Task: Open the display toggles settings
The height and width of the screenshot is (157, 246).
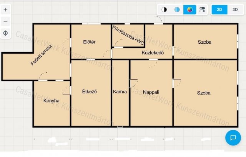Action: coord(202,10)
